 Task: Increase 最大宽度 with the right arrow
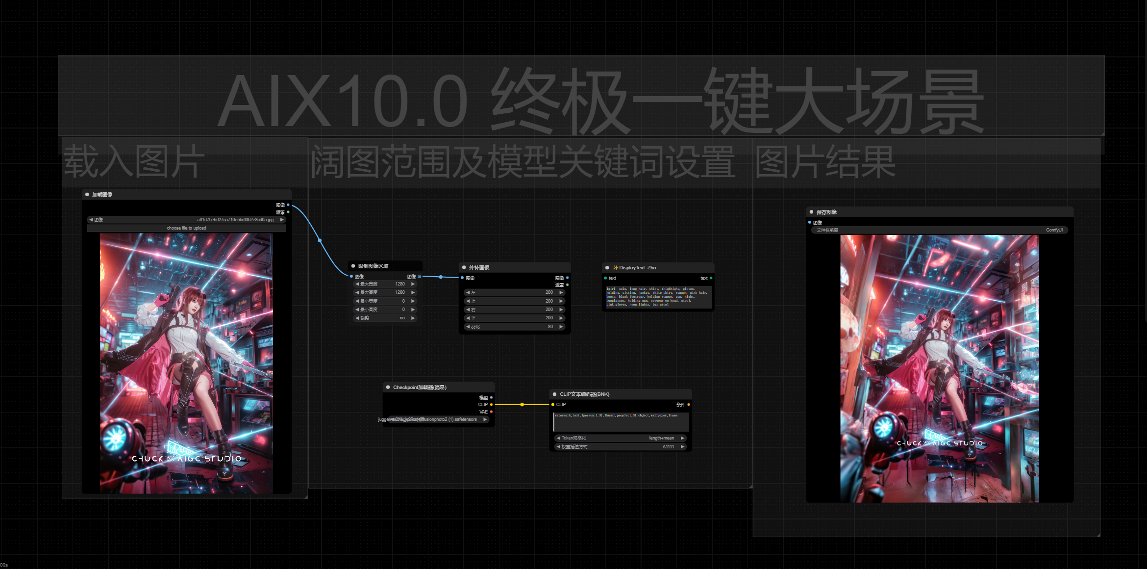413,284
